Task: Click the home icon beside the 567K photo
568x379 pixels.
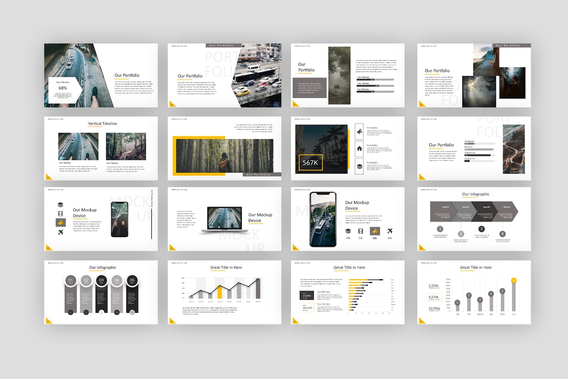Action: point(359,149)
